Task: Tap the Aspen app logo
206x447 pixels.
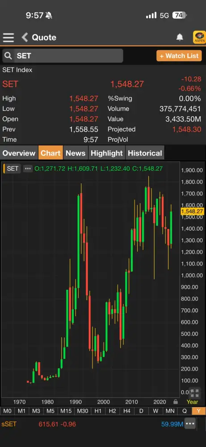Action: pos(199,38)
